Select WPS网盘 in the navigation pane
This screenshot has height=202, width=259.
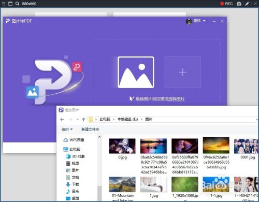pos(74,140)
